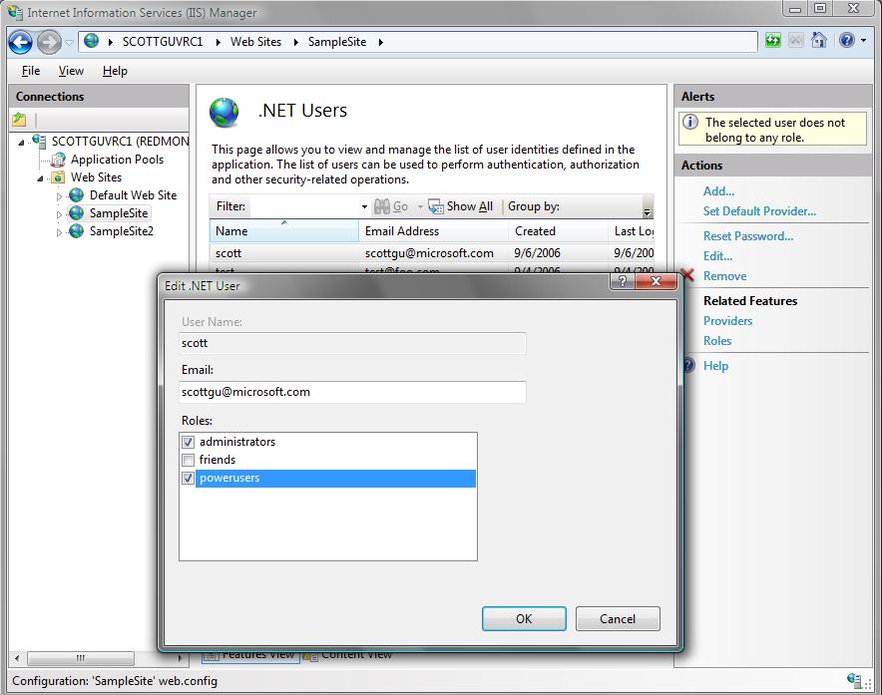This screenshot has height=695, width=882.
Task: Click the globe icon in address bar
Action: tap(91, 41)
